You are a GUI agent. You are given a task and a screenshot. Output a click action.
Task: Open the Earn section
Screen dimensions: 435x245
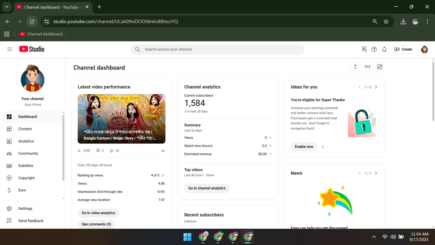pos(22,190)
